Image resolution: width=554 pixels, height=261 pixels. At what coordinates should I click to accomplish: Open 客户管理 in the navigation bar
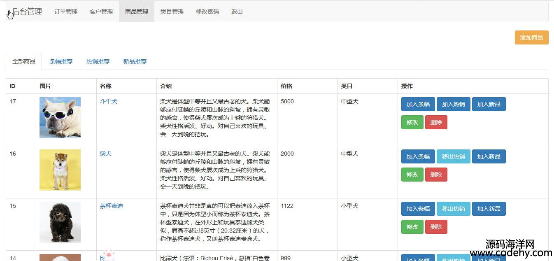tap(101, 12)
